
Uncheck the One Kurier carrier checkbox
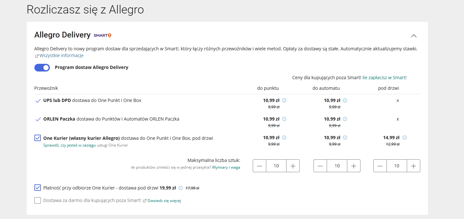click(x=38, y=138)
